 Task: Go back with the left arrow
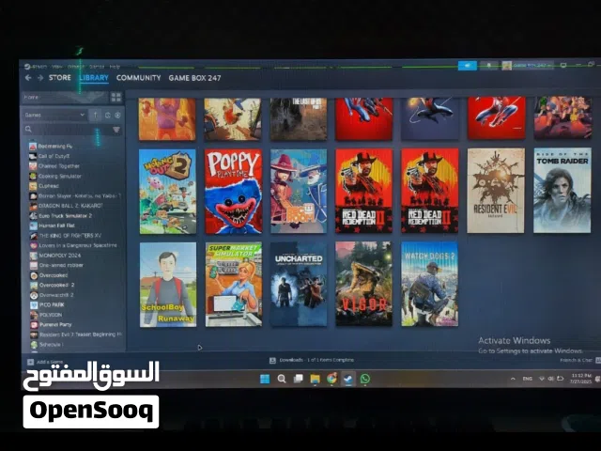click(28, 78)
